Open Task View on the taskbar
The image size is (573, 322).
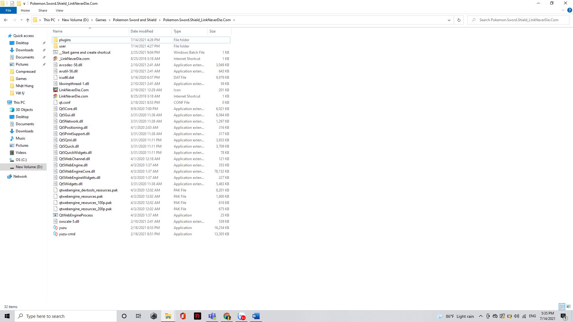pyautogui.click(x=138, y=316)
